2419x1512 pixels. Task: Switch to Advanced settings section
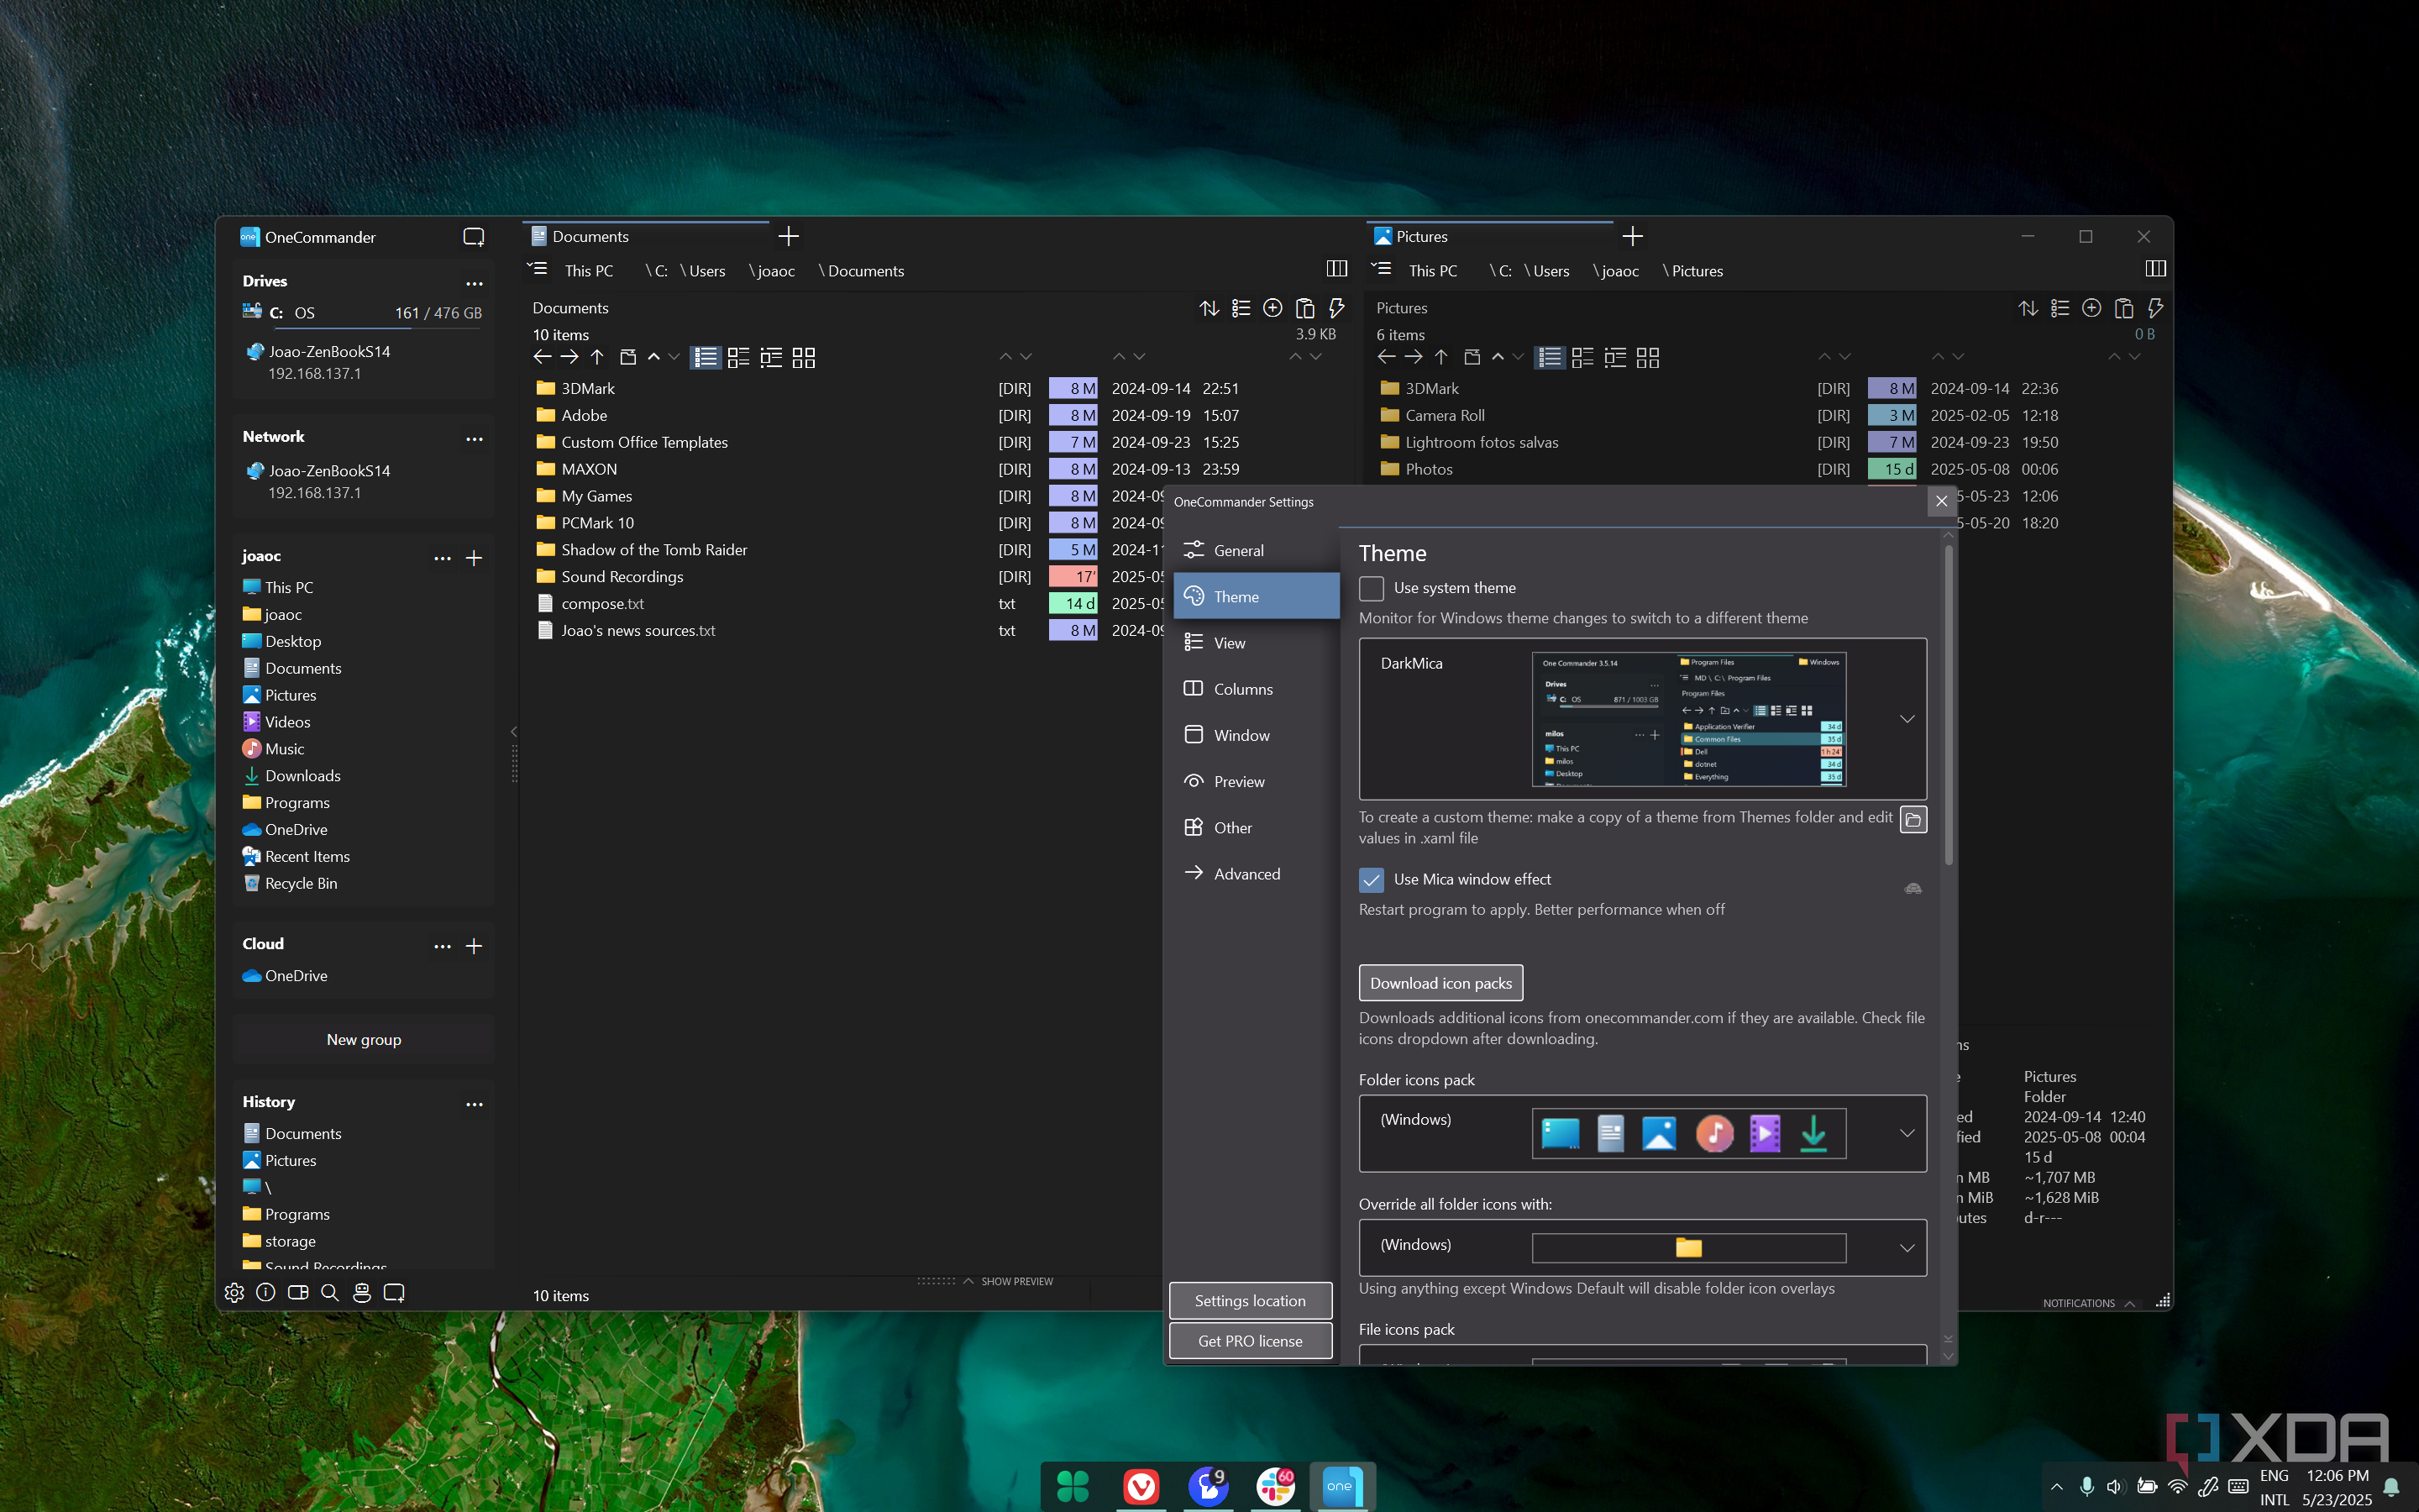point(1246,873)
